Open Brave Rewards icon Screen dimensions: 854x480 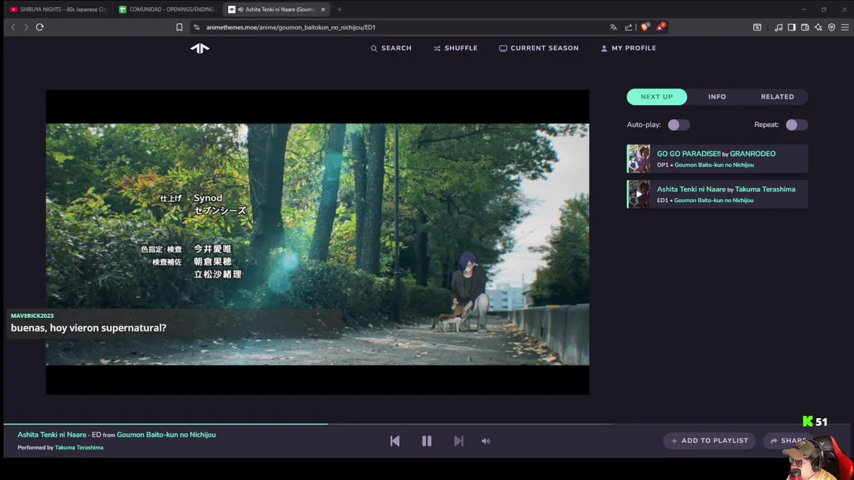click(x=661, y=27)
